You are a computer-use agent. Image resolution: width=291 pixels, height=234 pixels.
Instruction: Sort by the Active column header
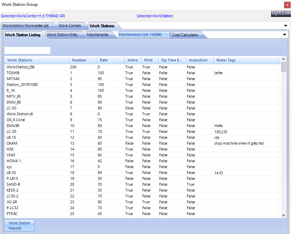point(133,60)
